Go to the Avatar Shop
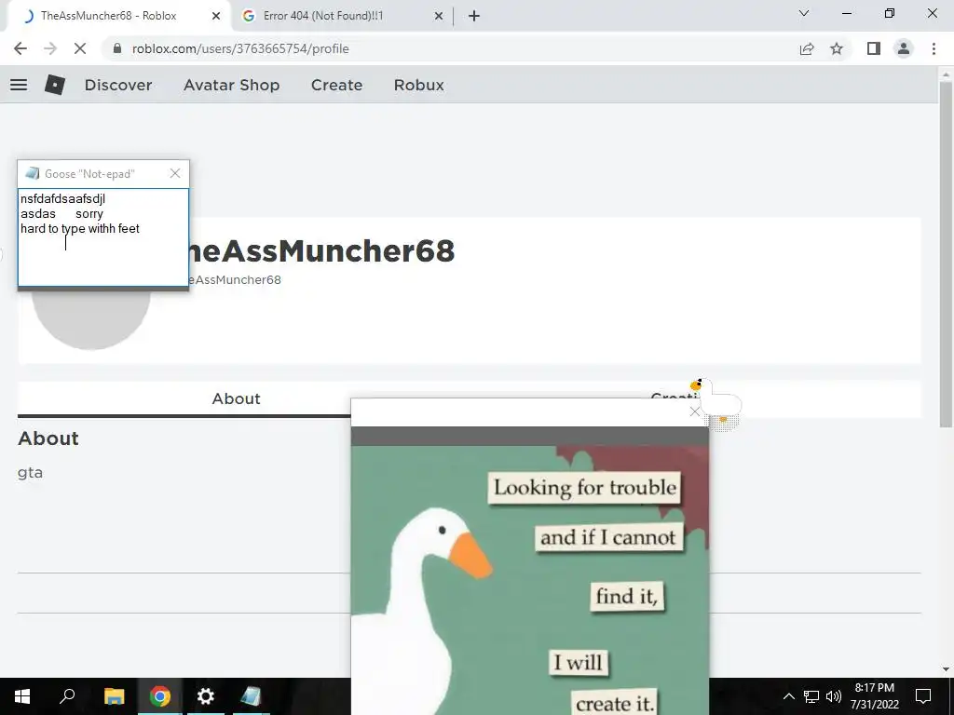Screen dimensions: 954x715 [231, 85]
